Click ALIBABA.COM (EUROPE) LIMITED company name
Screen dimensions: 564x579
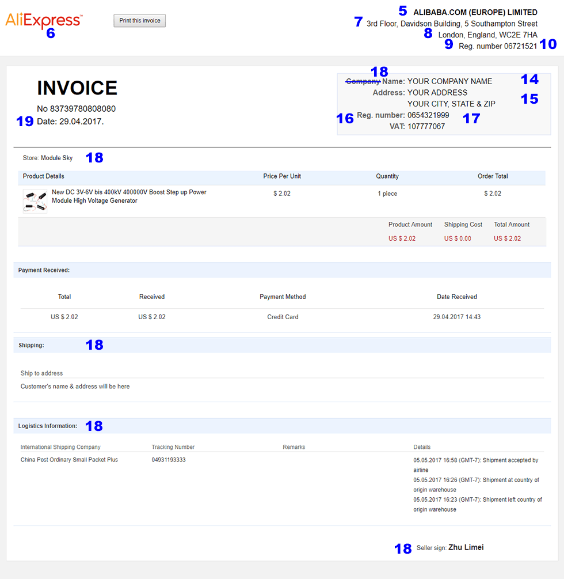coord(475,12)
